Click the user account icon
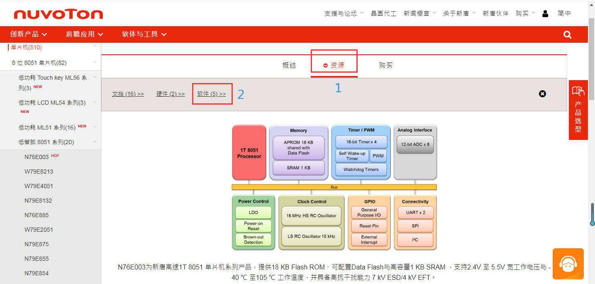Image resolution: width=595 pixels, height=284 pixels. [x=545, y=13]
